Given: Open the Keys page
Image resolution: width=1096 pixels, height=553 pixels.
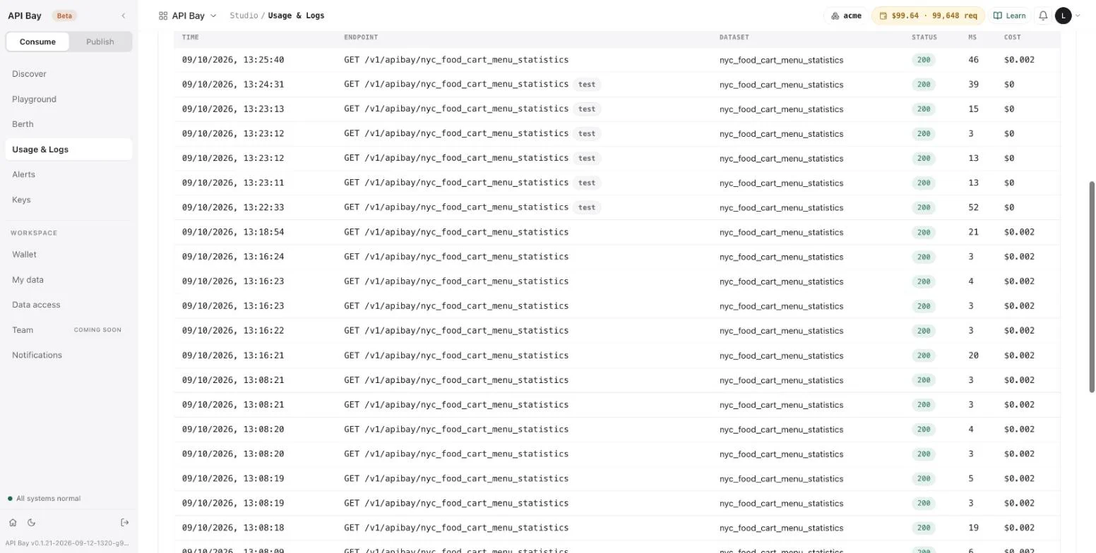Looking at the screenshot, I should click(68, 200).
